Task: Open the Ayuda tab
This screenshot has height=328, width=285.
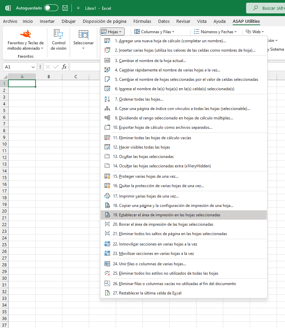Action: (x=219, y=21)
